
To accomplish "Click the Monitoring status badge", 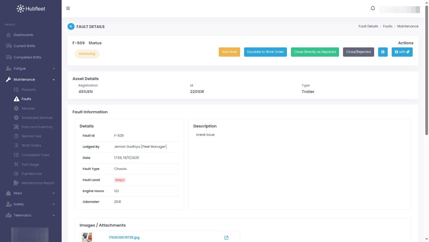I will (87, 54).
